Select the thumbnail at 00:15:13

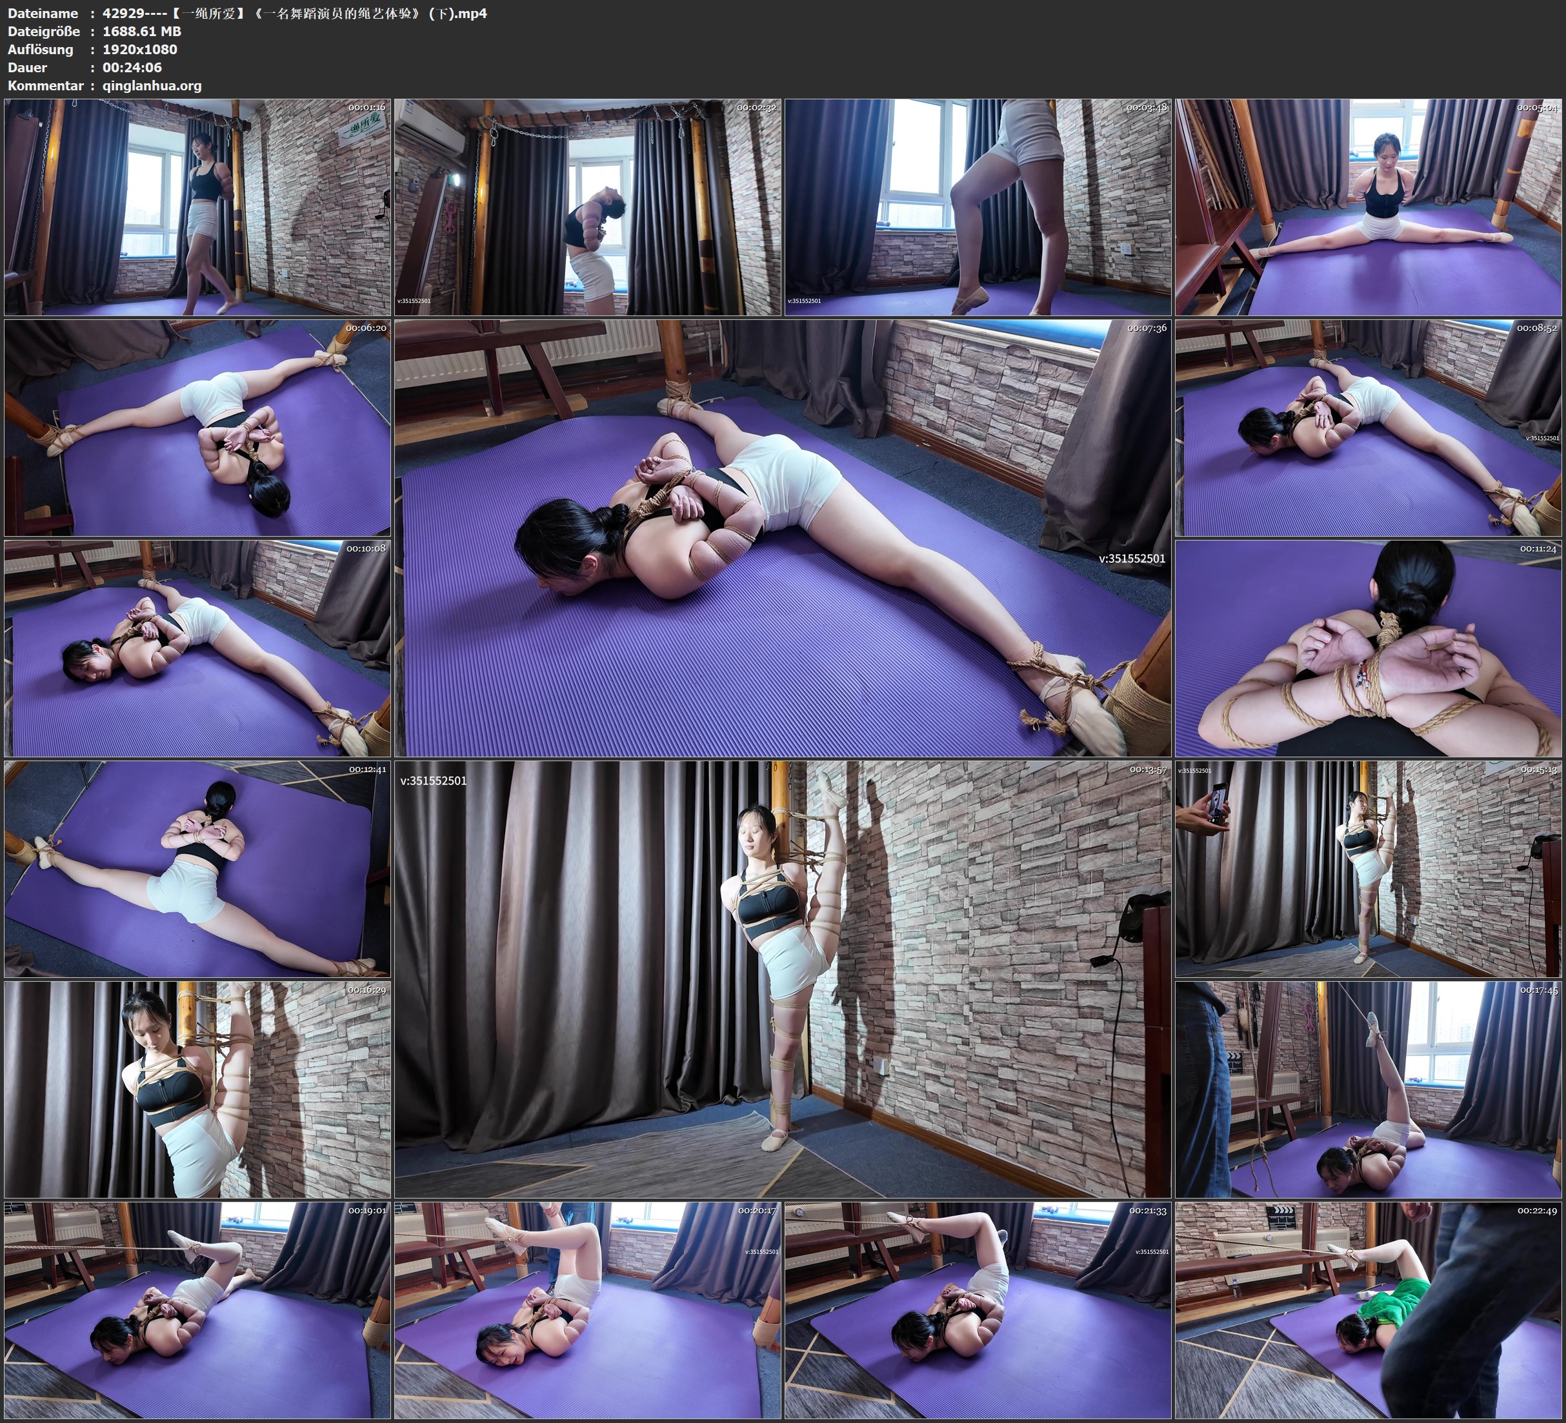point(1368,868)
